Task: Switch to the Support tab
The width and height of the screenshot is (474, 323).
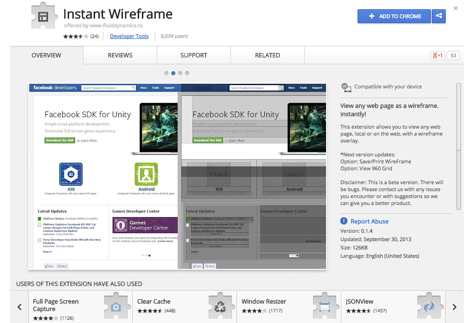Action: [193, 55]
